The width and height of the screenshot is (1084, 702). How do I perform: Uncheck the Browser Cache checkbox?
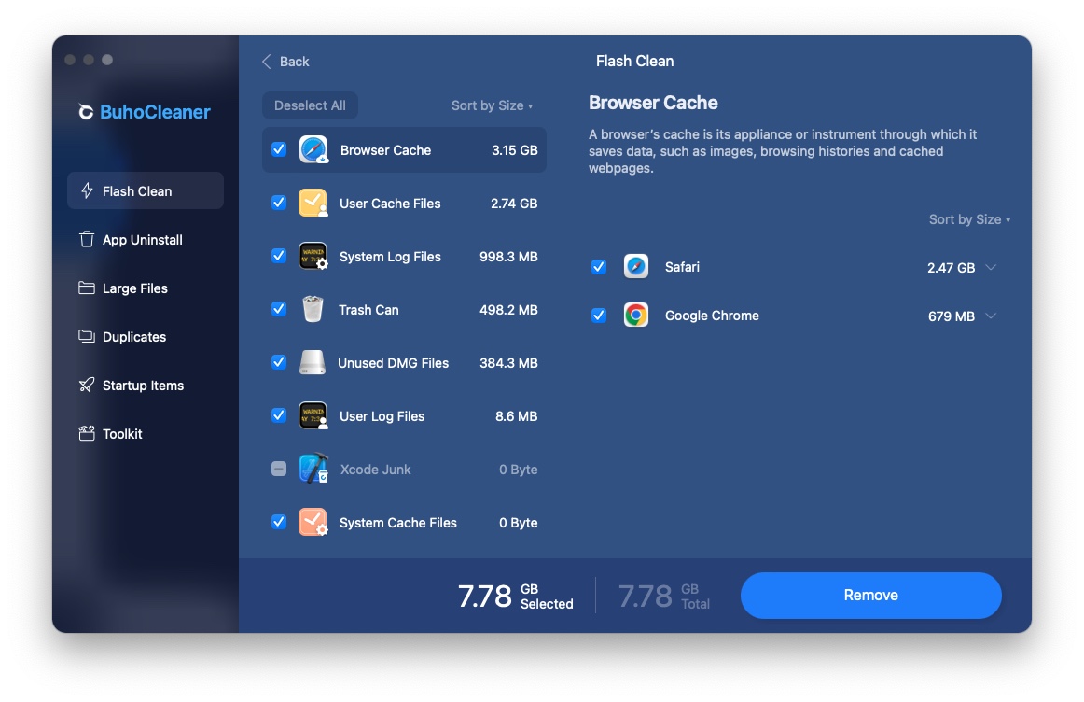tap(279, 149)
